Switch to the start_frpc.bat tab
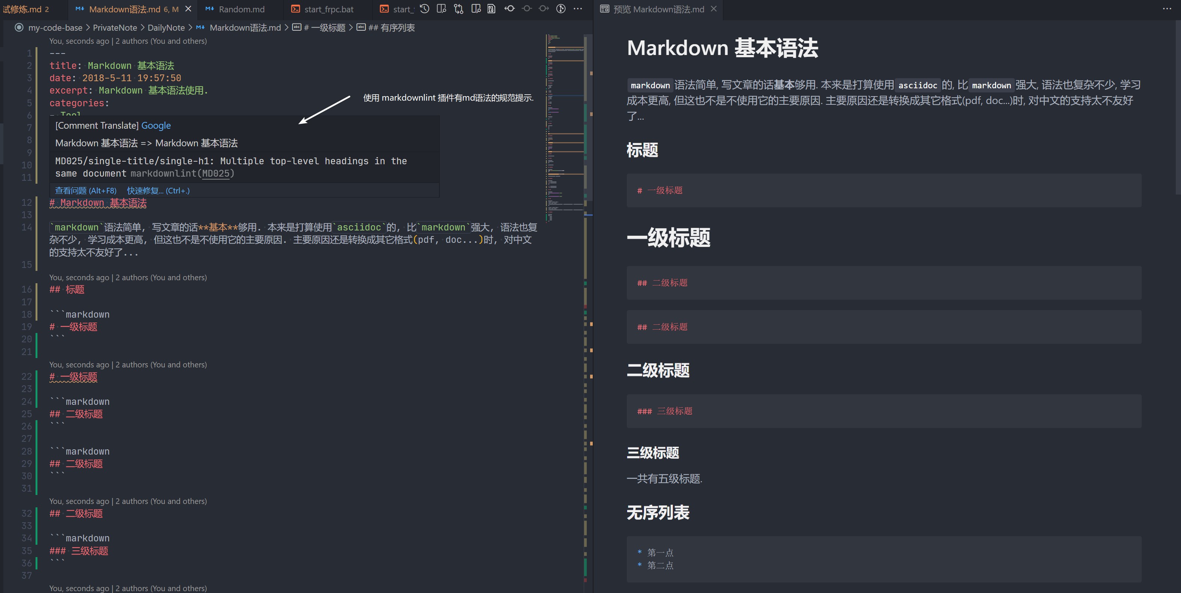The height and width of the screenshot is (593, 1181). 329,9
